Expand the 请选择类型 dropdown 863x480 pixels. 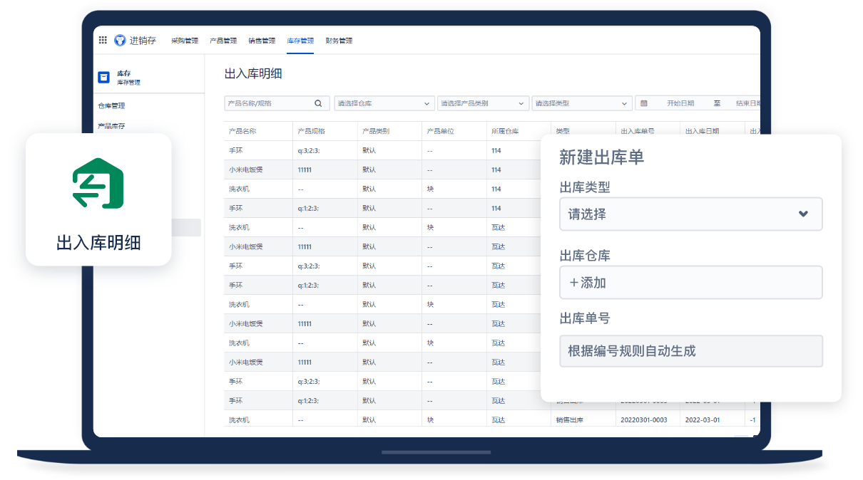(582, 103)
